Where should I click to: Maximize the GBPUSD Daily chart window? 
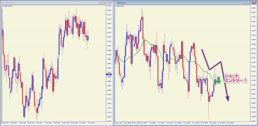(x=105, y=3)
